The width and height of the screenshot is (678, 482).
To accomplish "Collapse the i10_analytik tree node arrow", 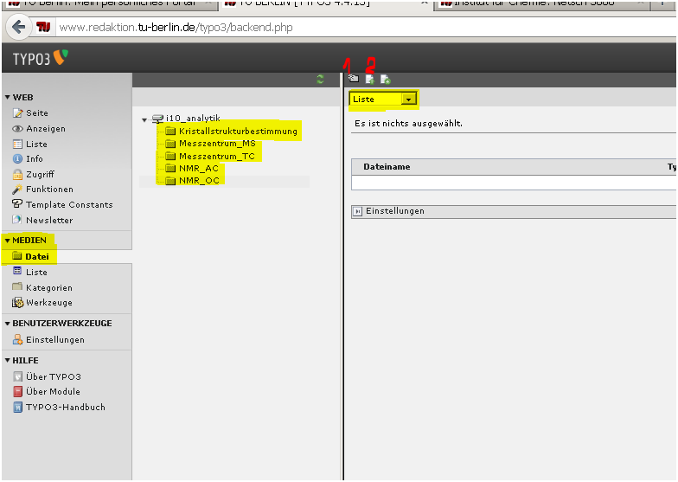I will pos(144,119).
